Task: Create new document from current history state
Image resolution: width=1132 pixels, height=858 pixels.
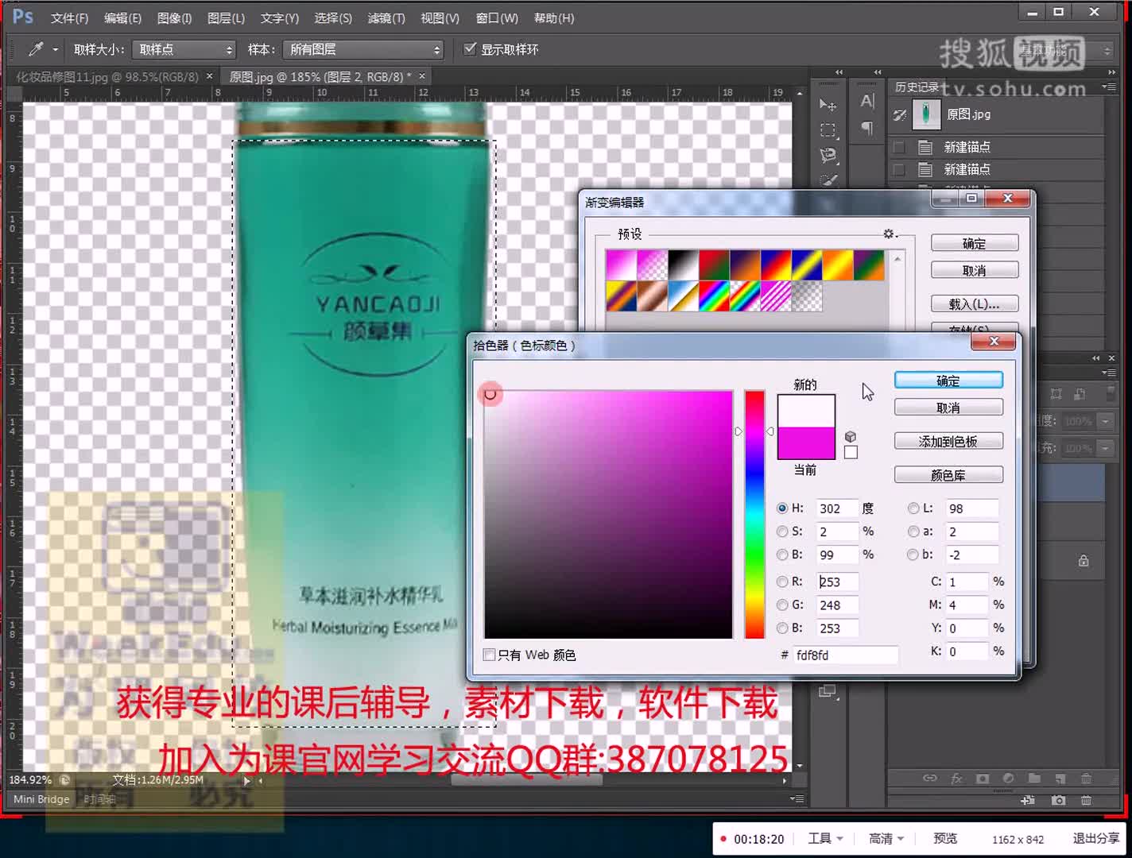Action: tap(1028, 800)
